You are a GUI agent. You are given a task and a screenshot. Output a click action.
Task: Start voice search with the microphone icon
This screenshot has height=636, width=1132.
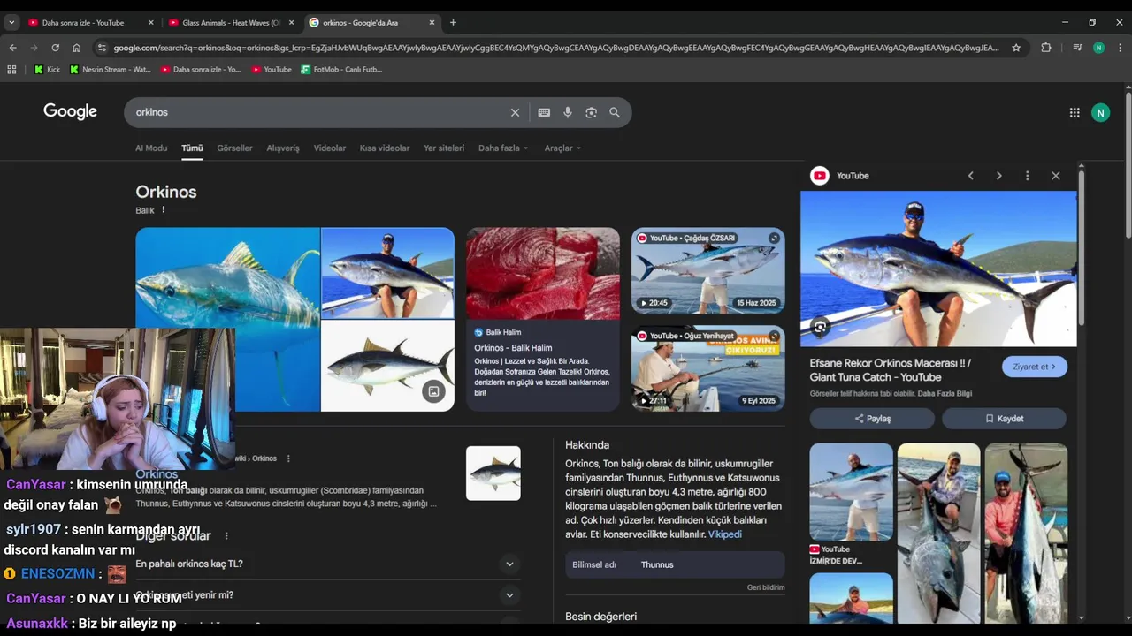pyautogui.click(x=568, y=112)
